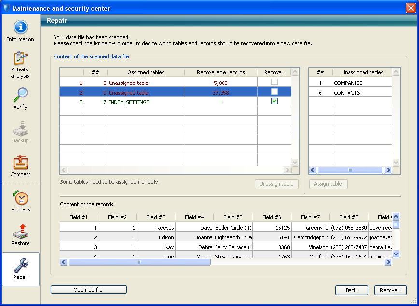Check Recover box for 5,000-record table

pos(274,83)
